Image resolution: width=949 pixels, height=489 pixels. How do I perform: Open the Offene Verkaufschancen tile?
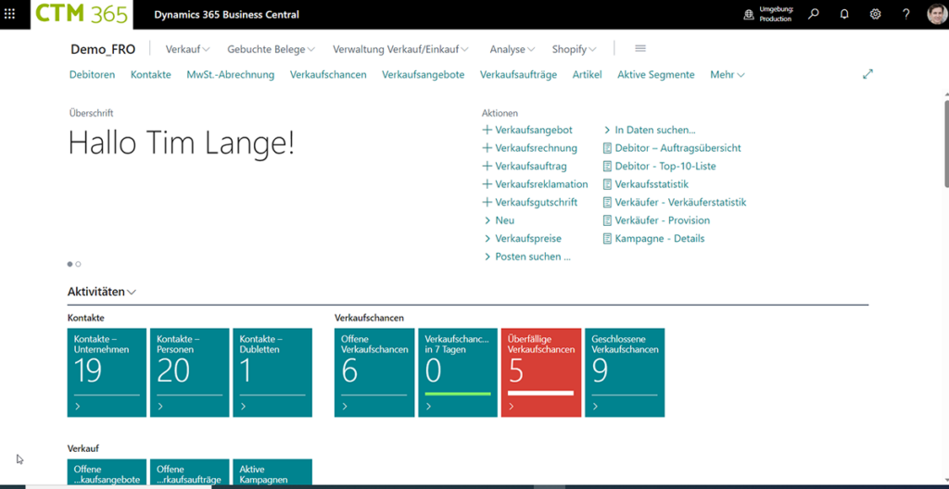click(x=374, y=372)
